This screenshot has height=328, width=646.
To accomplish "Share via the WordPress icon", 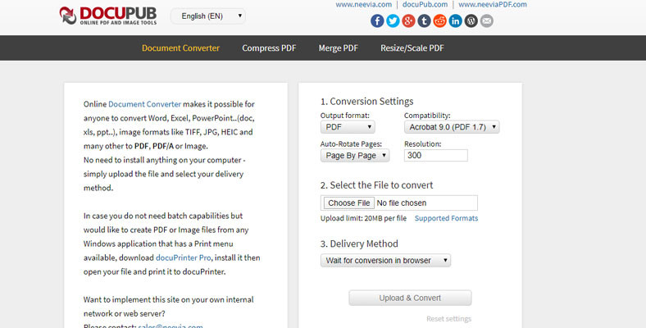I will tap(471, 21).
